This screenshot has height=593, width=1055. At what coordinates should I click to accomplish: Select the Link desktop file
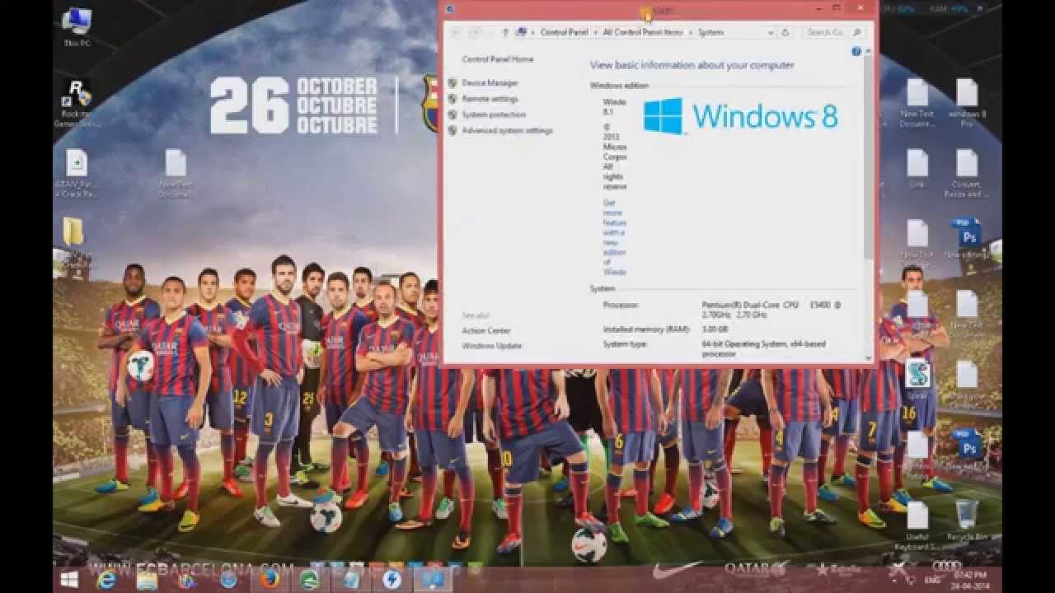coord(917,169)
